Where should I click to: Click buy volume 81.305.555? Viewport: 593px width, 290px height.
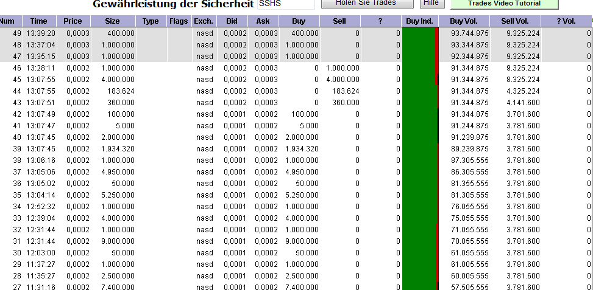click(470, 195)
